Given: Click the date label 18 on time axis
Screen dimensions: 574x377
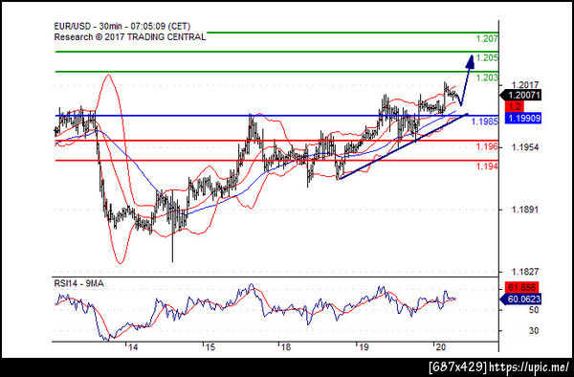Looking at the screenshot, I should [x=286, y=347].
